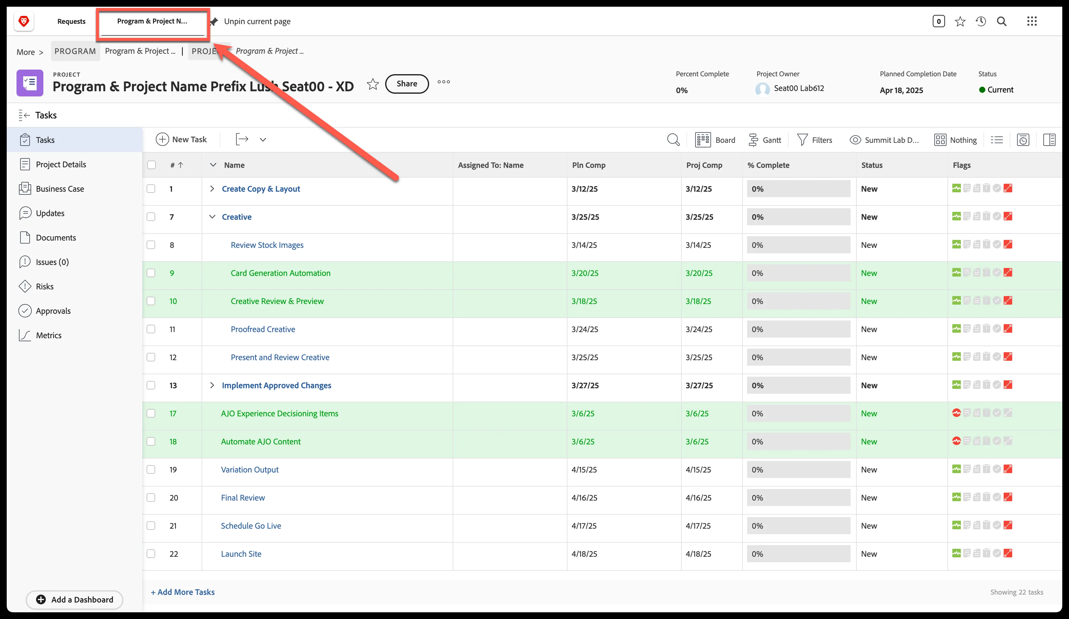Click the Workfront home logo icon
This screenshot has width=1069, height=619.
point(24,21)
